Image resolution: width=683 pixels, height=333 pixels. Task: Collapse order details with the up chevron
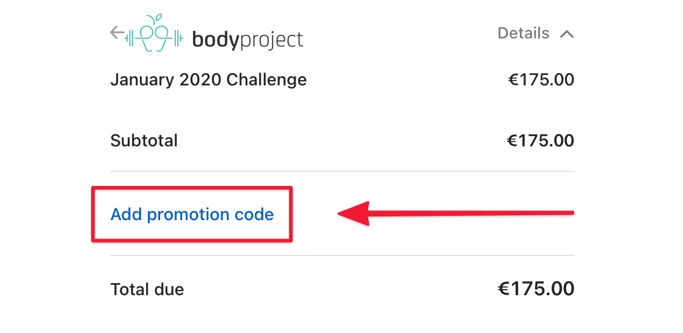tap(567, 34)
